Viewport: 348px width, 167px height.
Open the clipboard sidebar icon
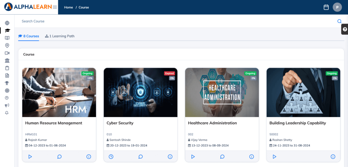(7, 68)
